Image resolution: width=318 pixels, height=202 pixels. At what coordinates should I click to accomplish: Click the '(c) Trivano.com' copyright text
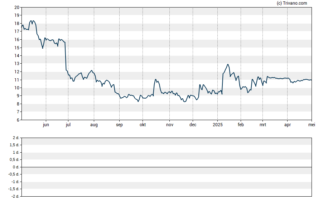(292, 3)
